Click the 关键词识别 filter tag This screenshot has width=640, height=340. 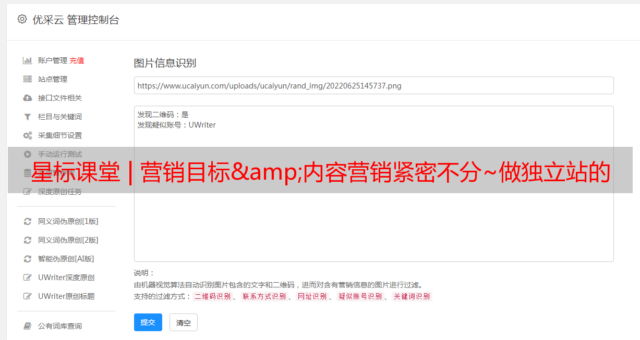coord(412,296)
